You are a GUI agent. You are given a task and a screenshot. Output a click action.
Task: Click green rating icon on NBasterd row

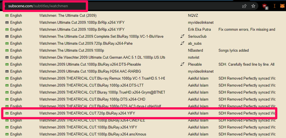[x=7, y=51]
